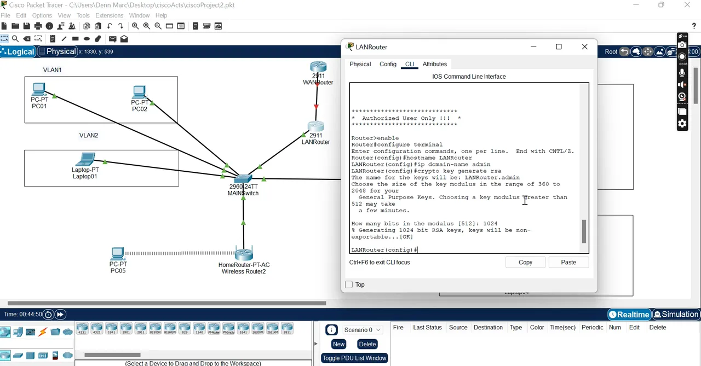Click the Copy button in CLI
Screen dimensions: 701x366
coord(525,263)
